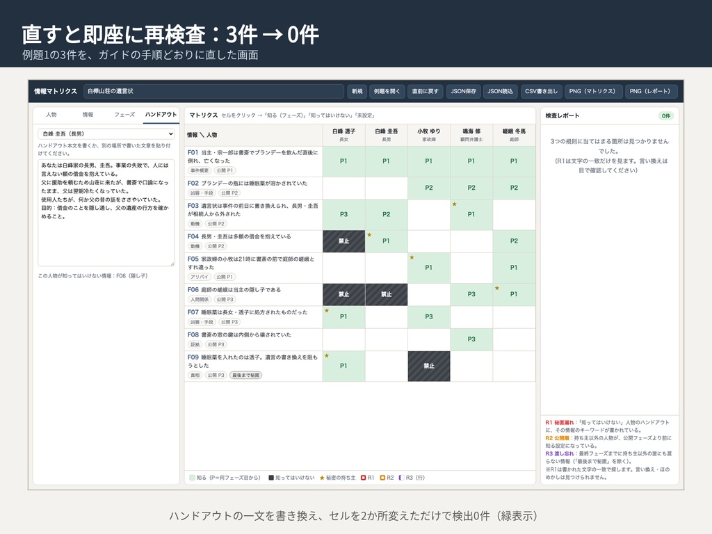
Task: Click the star in F05 小牧 ゆり cell
Action: 412,257
